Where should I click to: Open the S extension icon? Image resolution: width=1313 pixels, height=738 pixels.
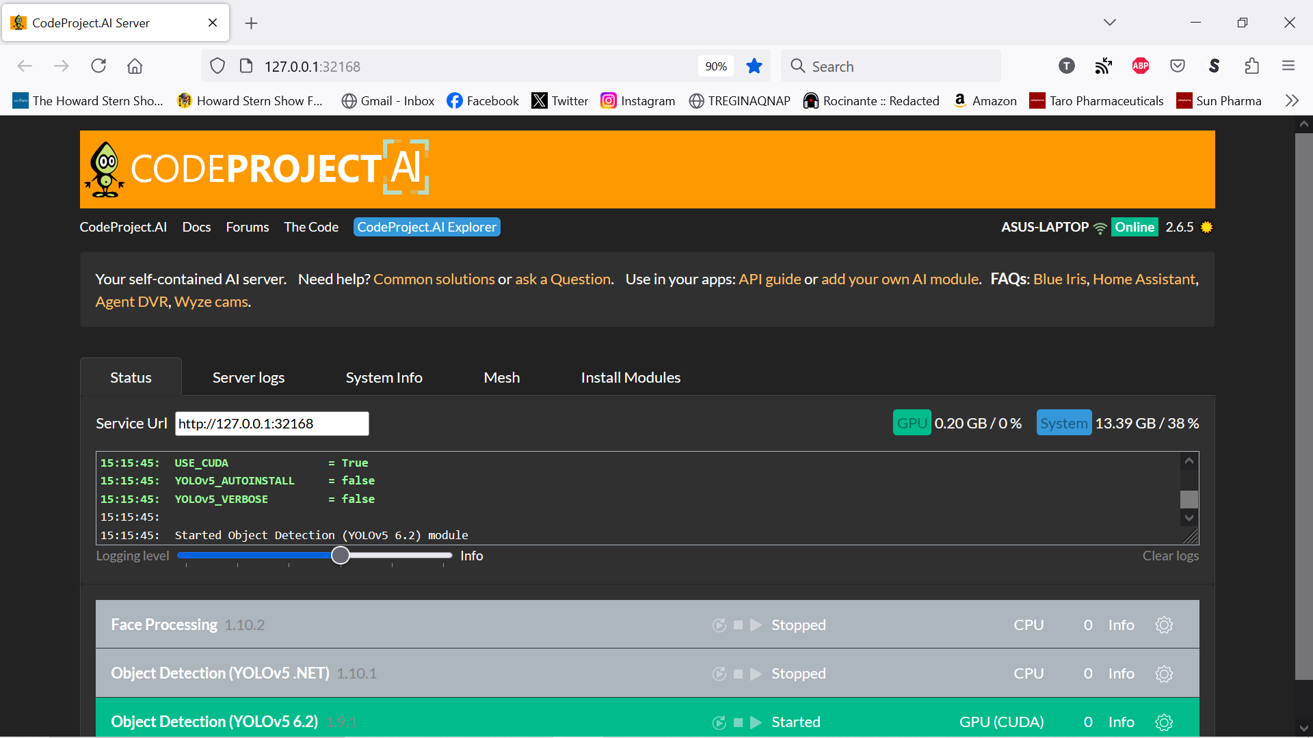click(x=1215, y=66)
